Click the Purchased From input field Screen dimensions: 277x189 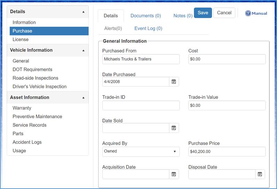pyautogui.click(x=141, y=59)
